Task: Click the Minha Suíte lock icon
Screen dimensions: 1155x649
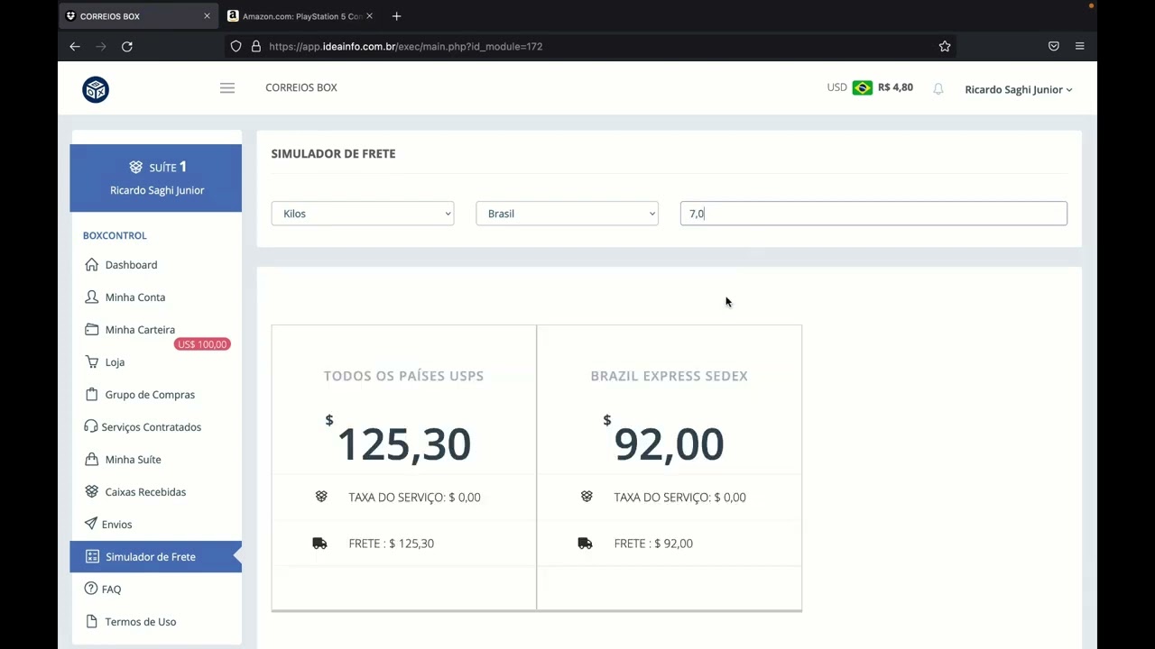Action: [92, 459]
